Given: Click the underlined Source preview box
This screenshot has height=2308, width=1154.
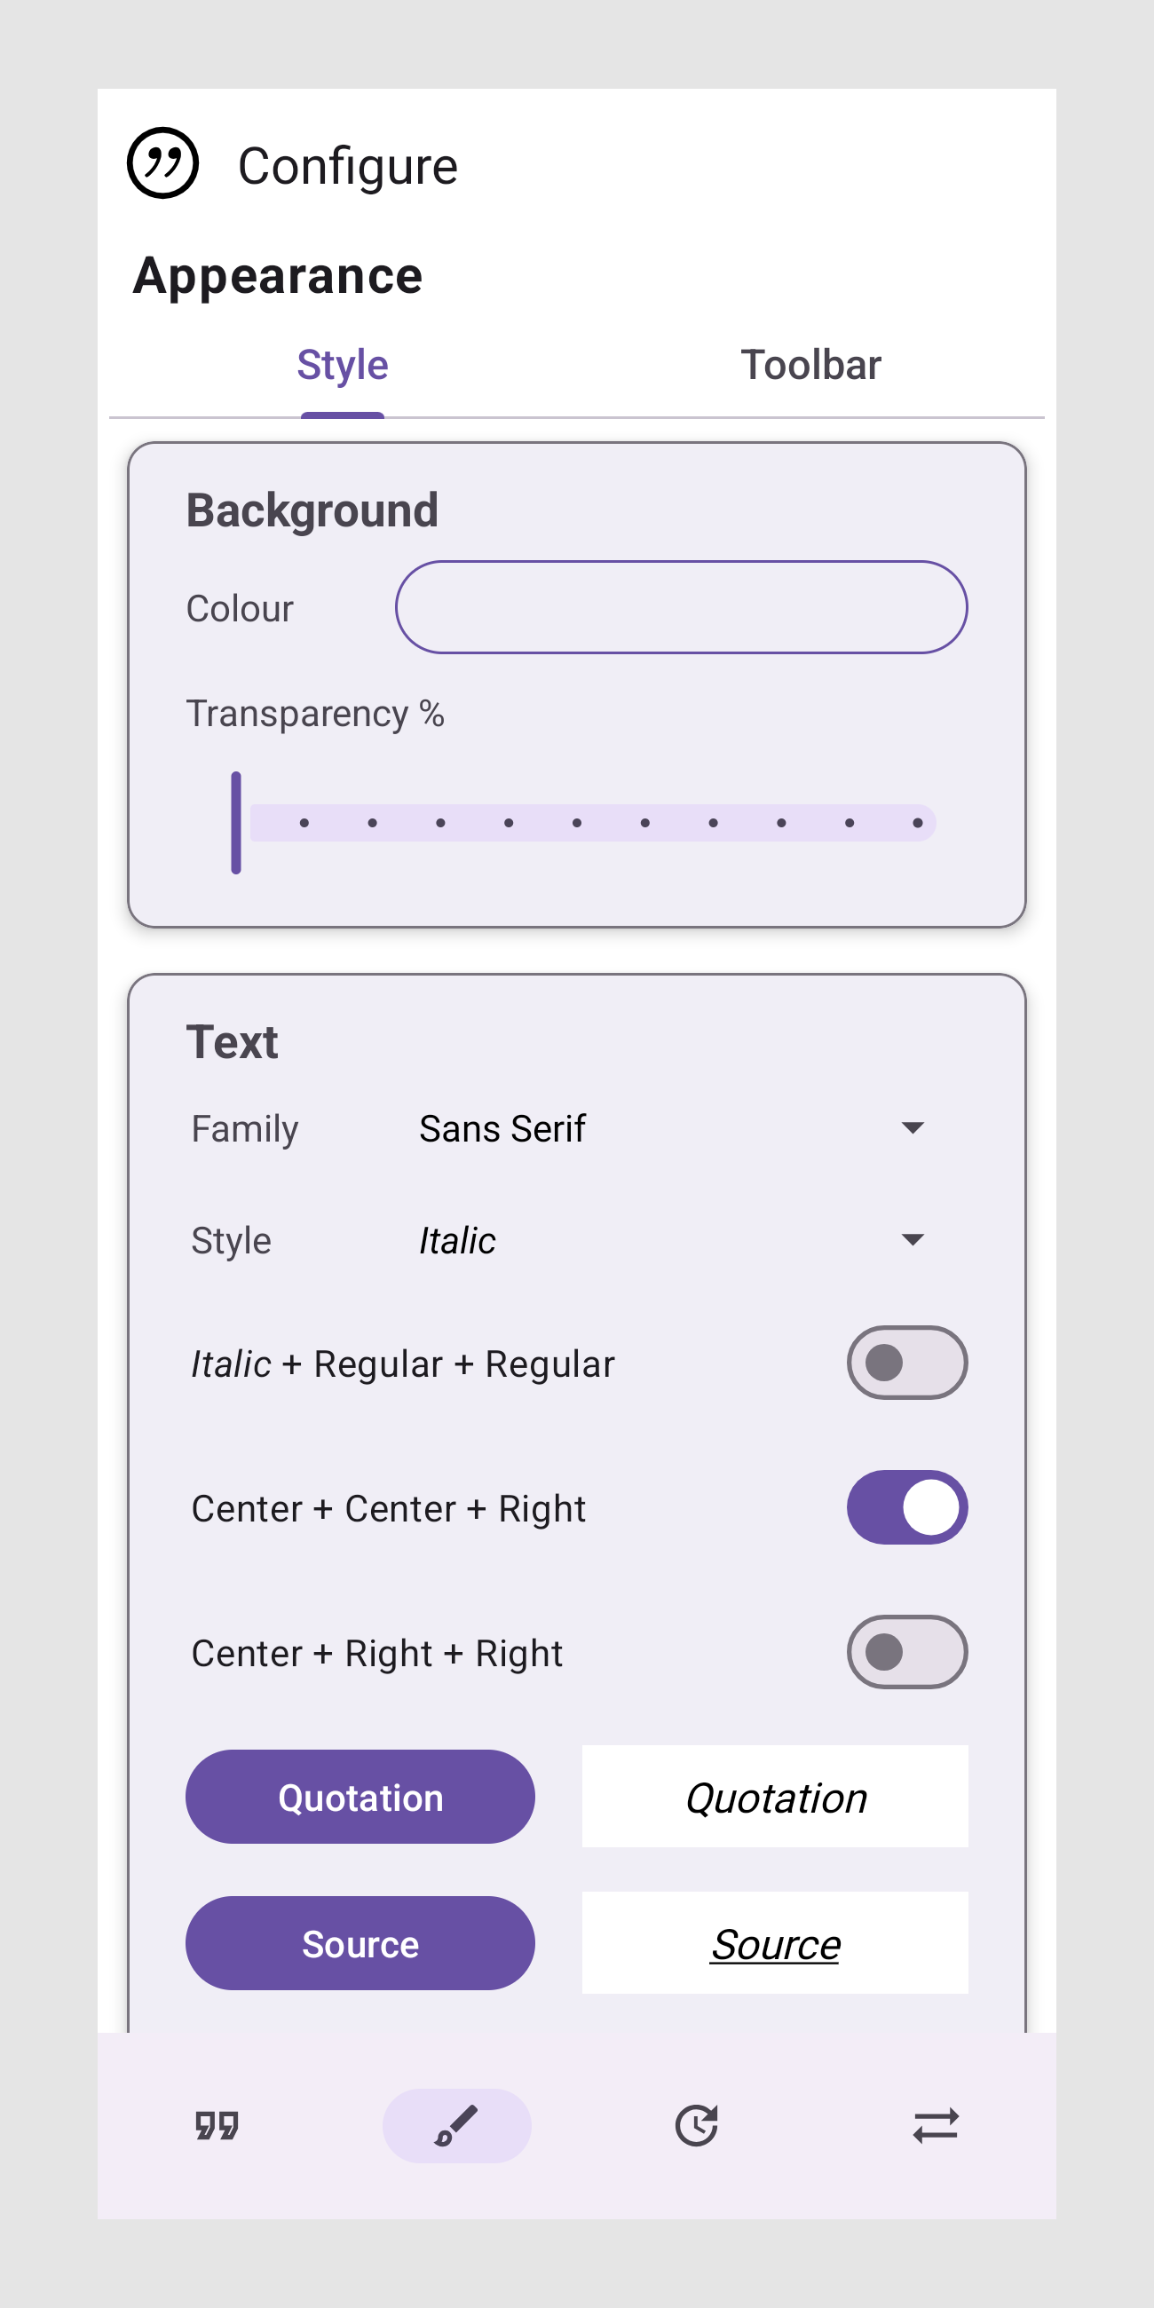Looking at the screenshot, I should (775, 1943).
